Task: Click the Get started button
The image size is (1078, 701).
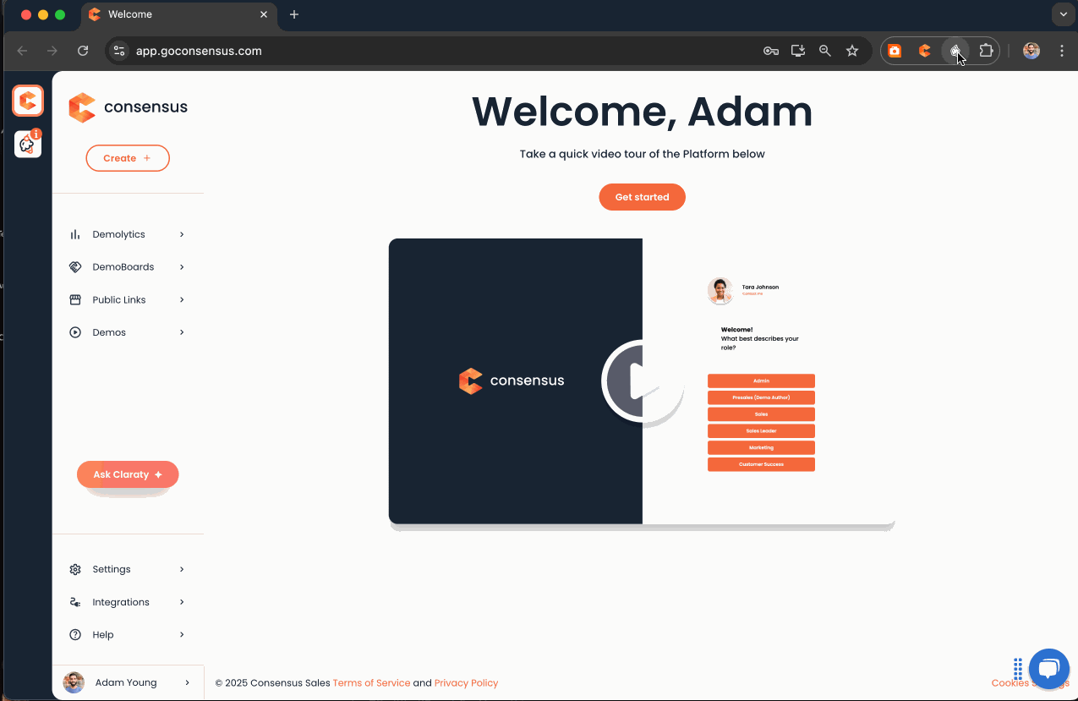Action: click(642, 197)
